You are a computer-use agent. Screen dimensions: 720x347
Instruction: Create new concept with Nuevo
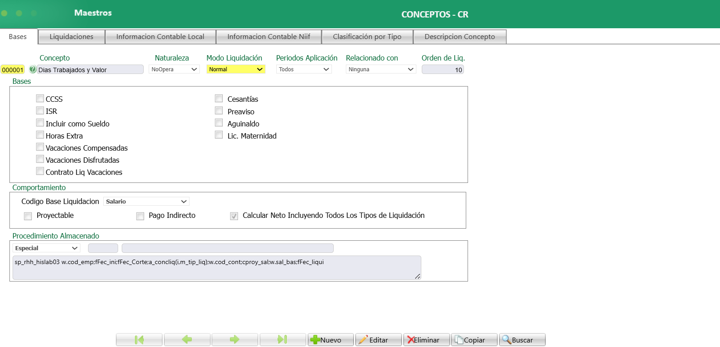tap(331, 340)
